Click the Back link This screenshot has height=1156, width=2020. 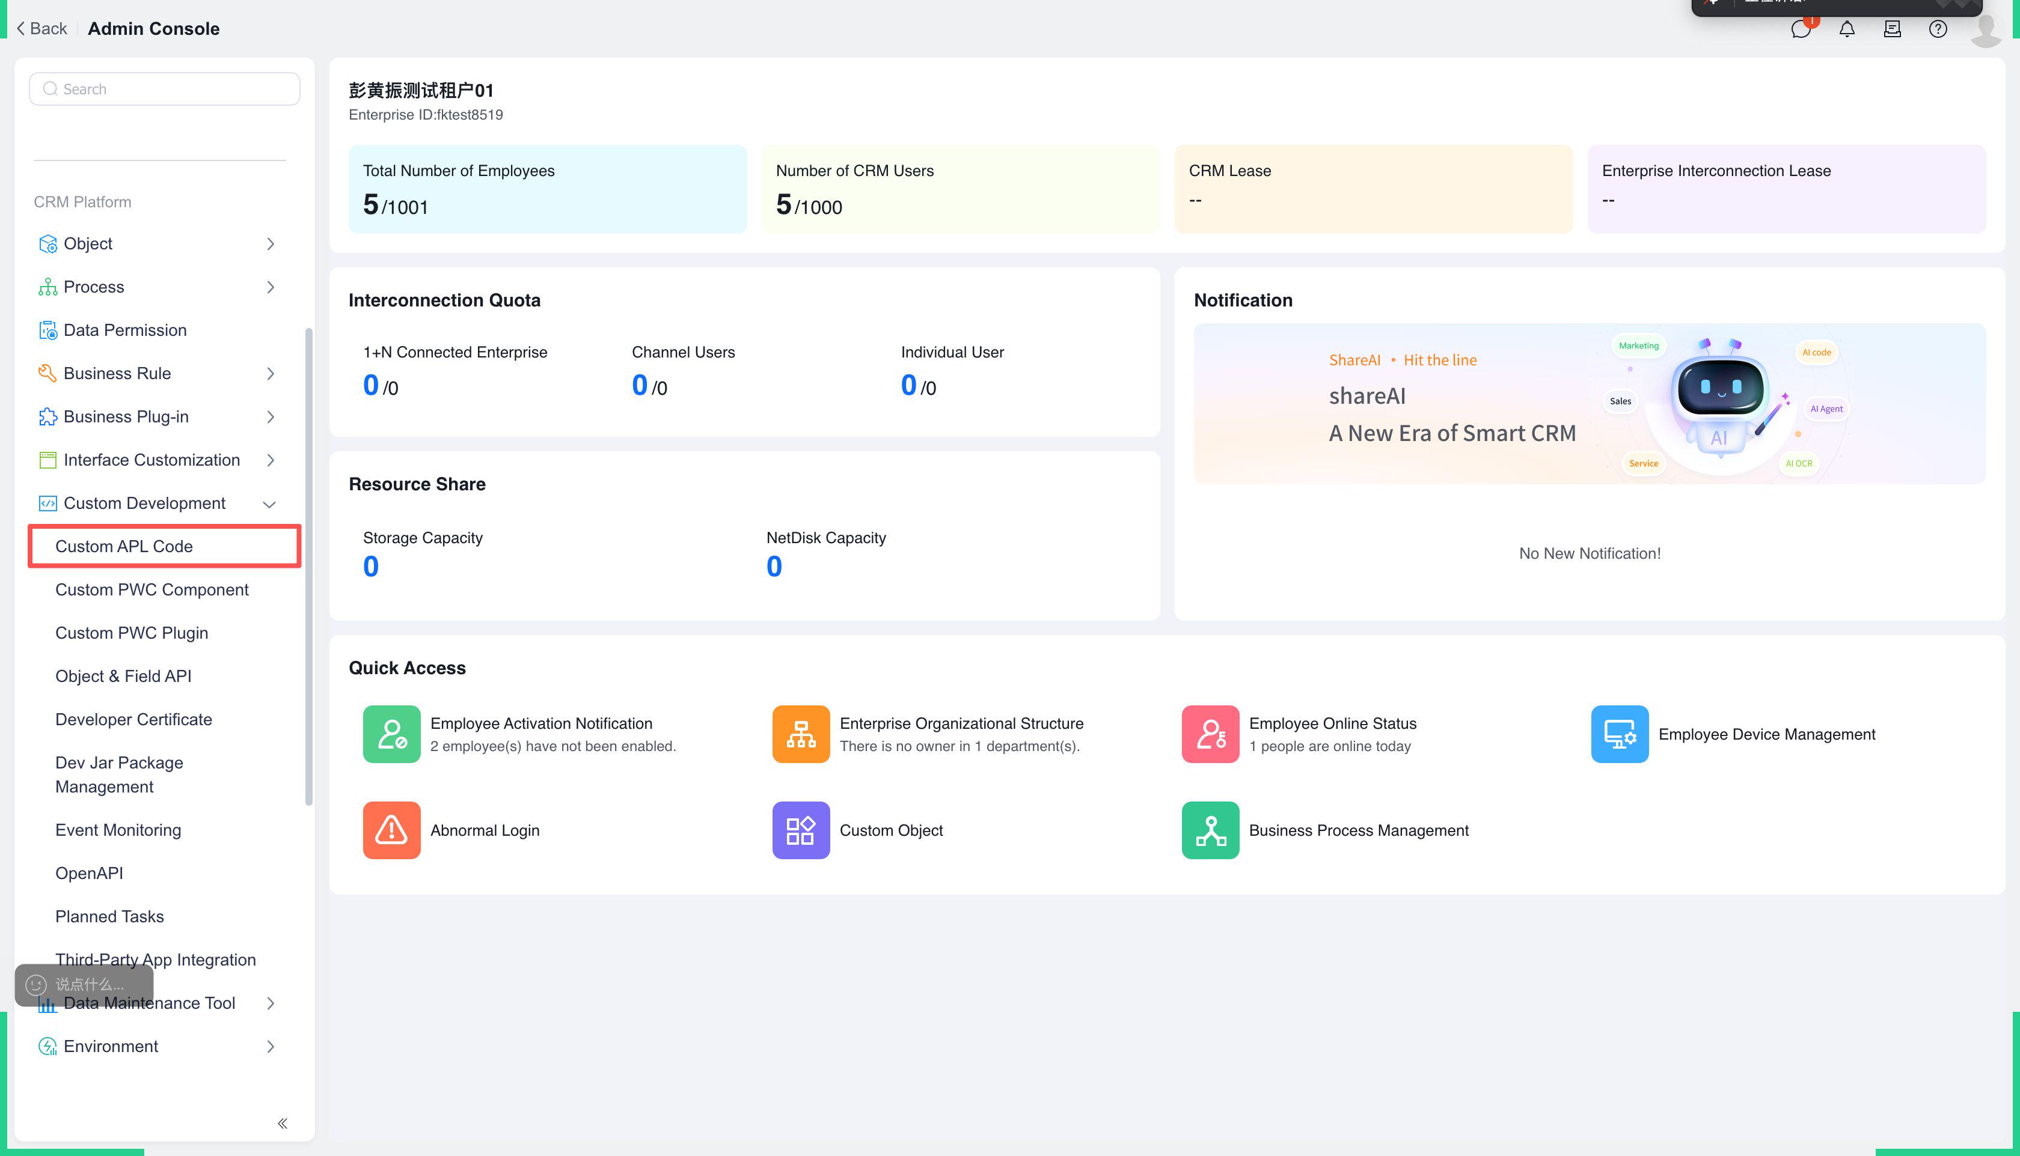point(41,29)
